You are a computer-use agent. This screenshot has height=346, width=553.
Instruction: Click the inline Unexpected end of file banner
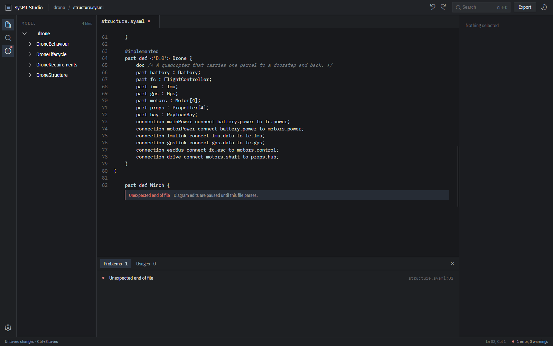coord(287,195)
